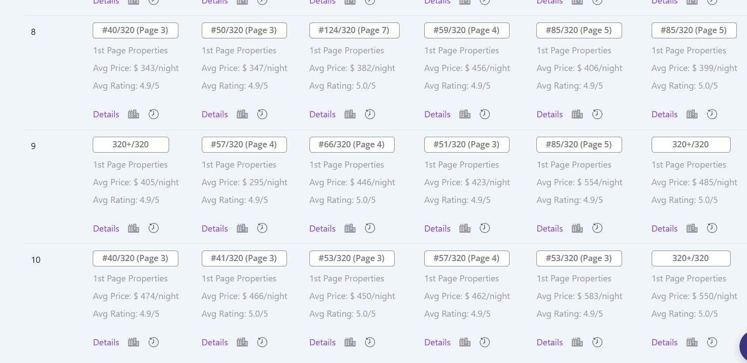This screenshot has width=747, height=363.
Task: Open the clock icon in the $554/night cell
Action: [x=597, y=228]
